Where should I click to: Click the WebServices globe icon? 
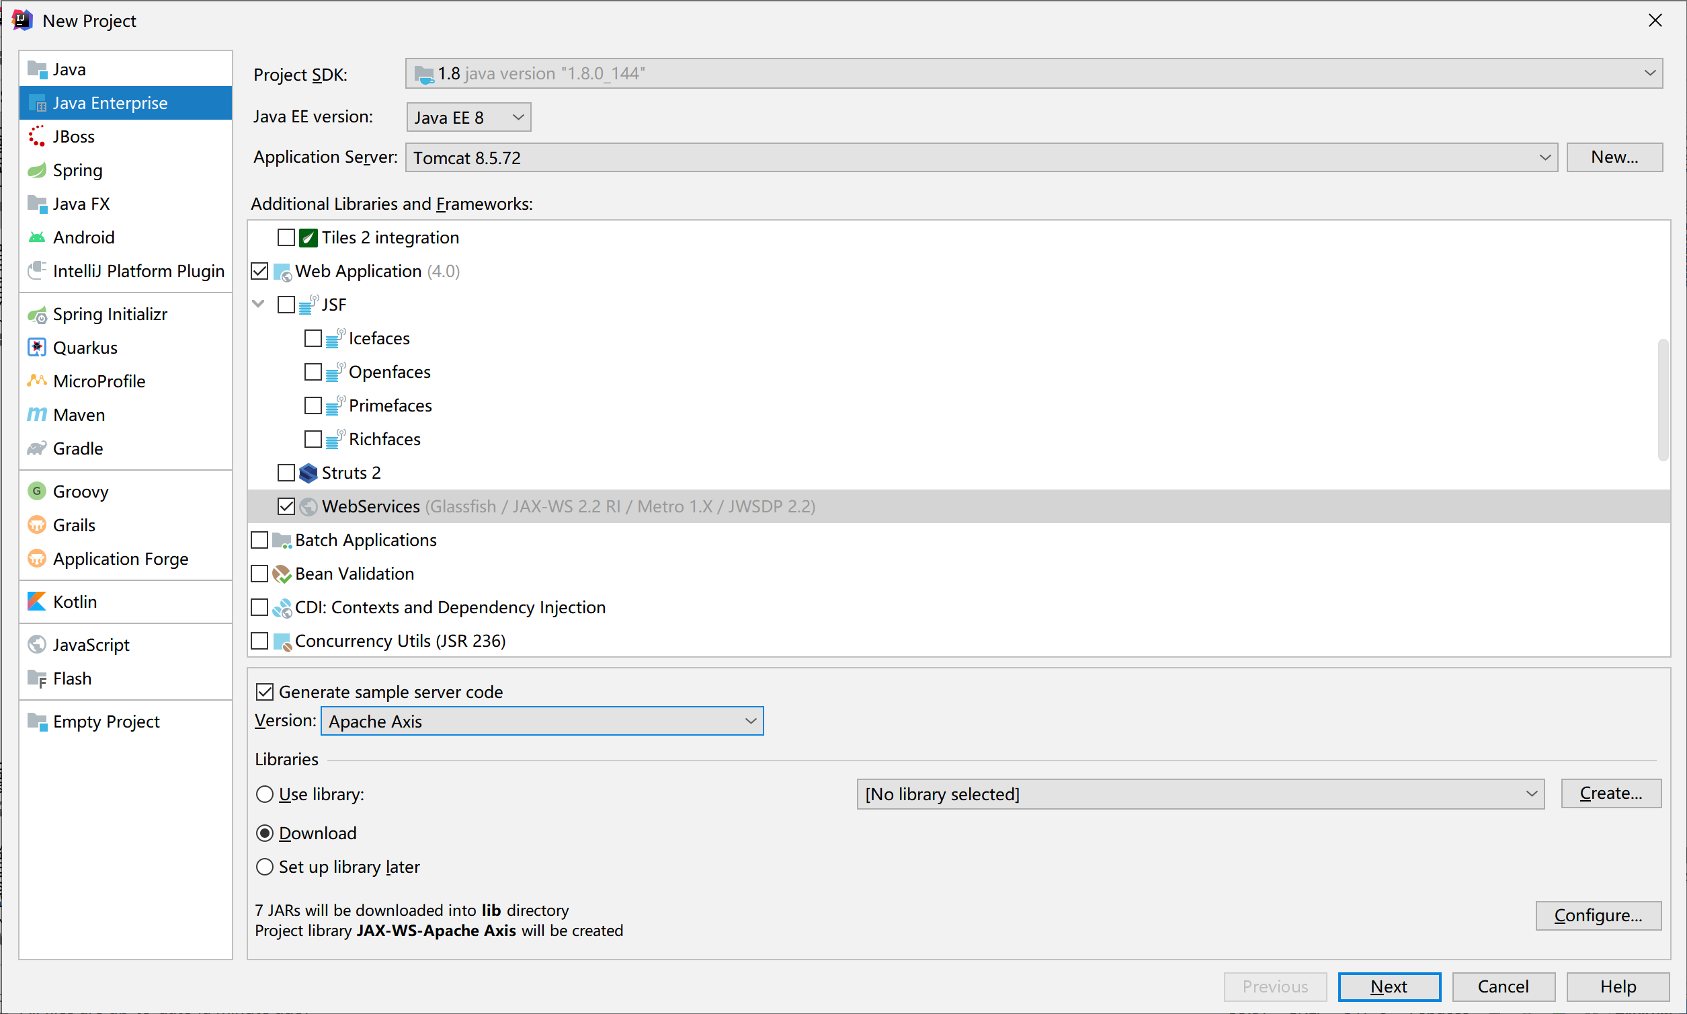pyautogui.click(x=308, y=506)
